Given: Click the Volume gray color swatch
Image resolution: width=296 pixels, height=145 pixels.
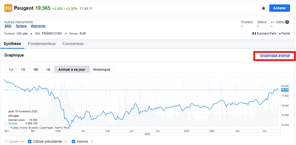Looking at the screenshot, I should click(x=92, y=142).
